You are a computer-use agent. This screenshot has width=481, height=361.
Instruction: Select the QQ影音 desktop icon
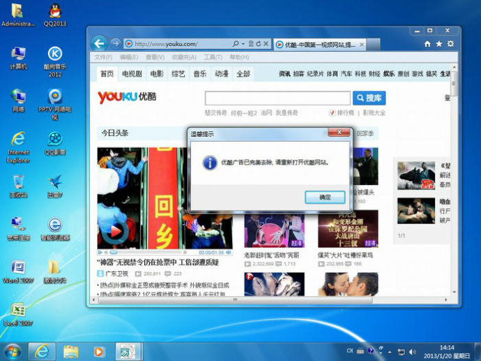(55, 144)
